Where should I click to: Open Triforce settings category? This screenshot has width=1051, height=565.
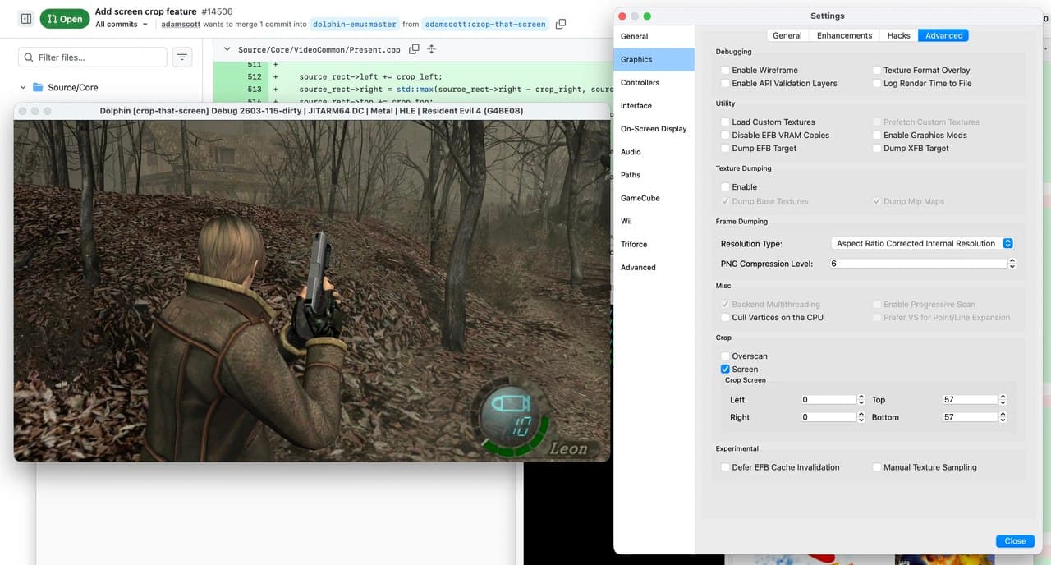tap(654, 244)
